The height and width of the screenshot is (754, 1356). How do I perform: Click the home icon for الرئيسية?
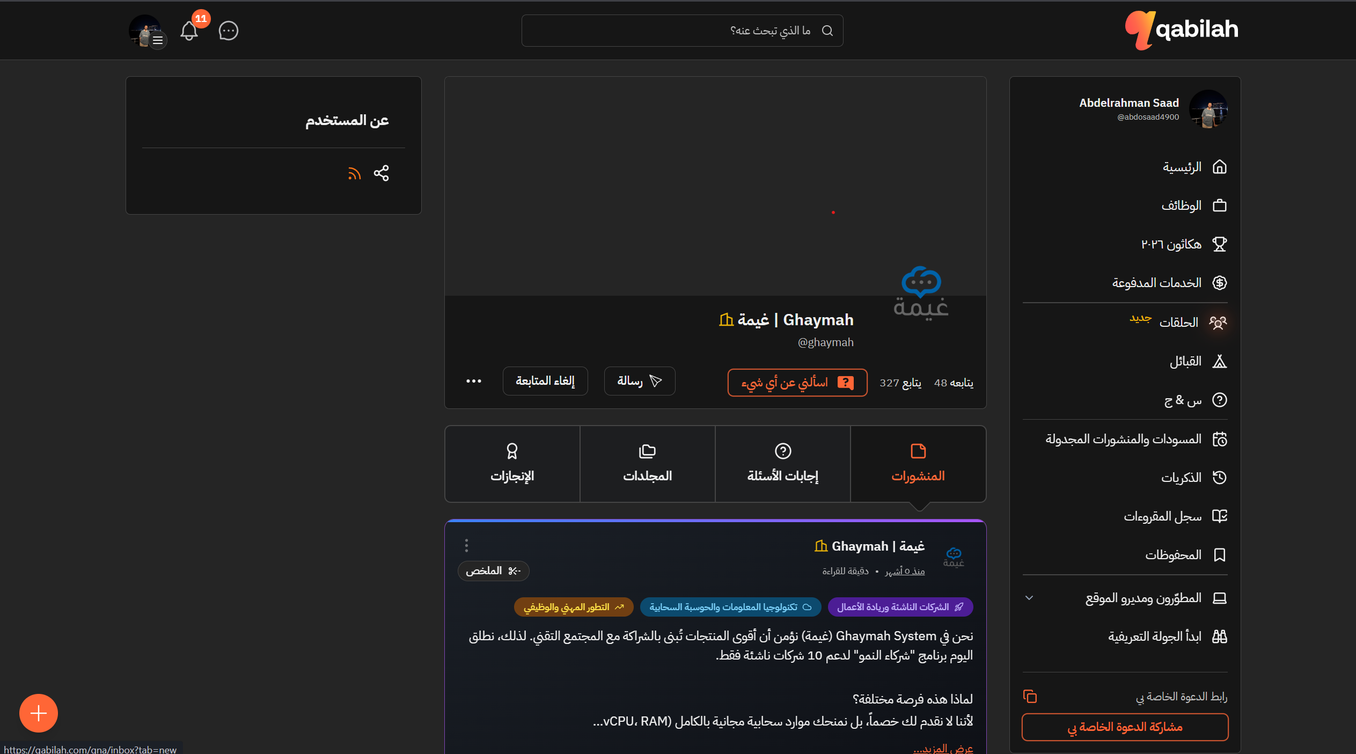click(1220, 167)
